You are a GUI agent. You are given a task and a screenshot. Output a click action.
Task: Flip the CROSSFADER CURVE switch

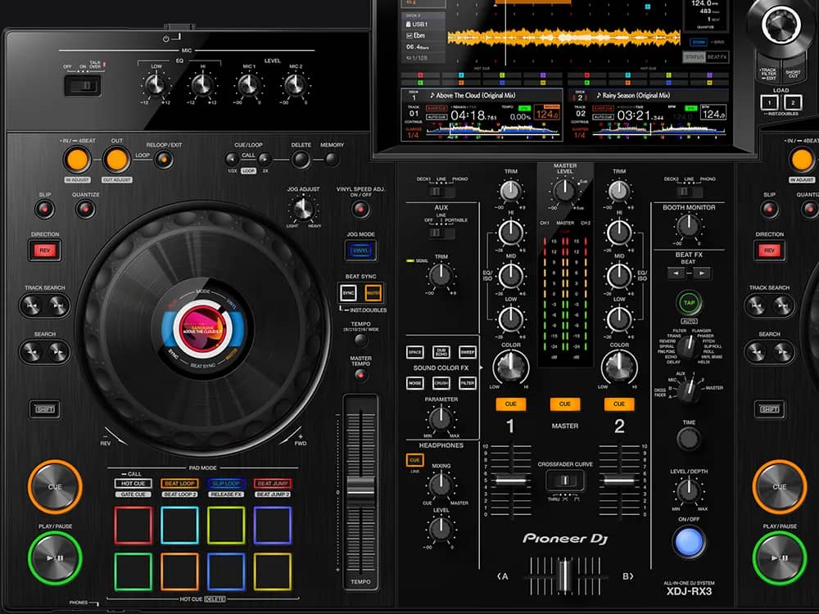click(x=564, y=481)
